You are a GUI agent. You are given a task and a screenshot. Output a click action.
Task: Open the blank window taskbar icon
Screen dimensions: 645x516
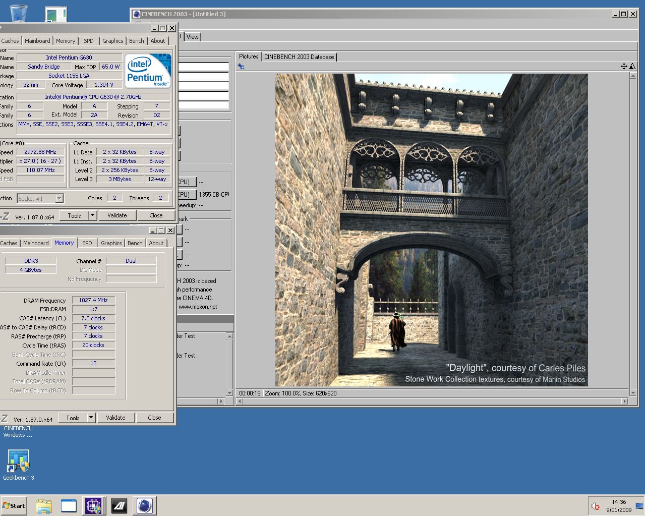69,506
